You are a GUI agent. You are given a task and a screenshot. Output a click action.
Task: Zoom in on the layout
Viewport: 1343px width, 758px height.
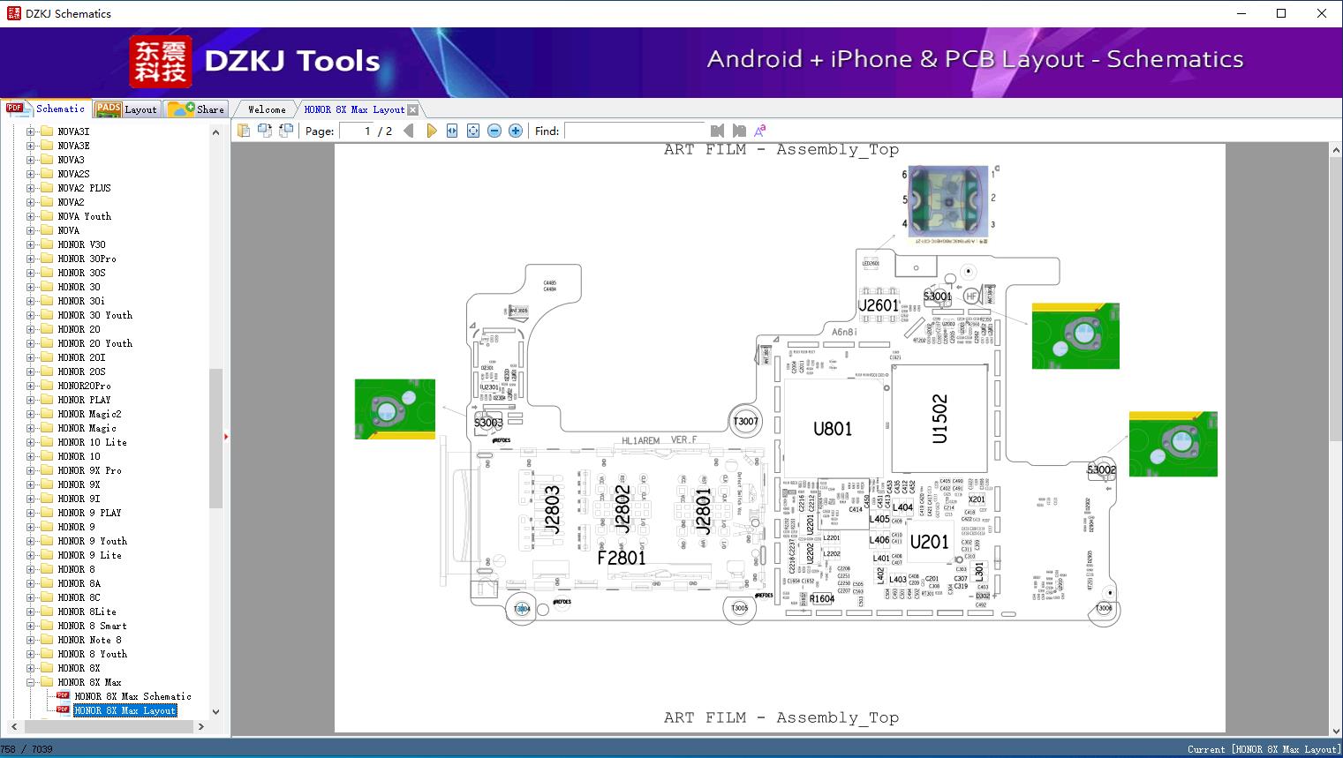click(516, 131)
